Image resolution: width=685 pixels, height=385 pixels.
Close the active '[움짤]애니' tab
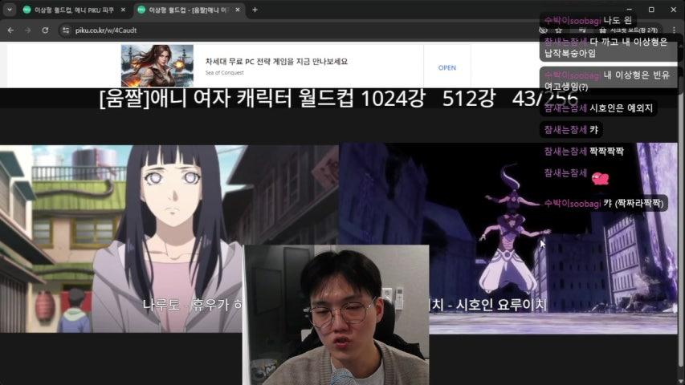238,10
